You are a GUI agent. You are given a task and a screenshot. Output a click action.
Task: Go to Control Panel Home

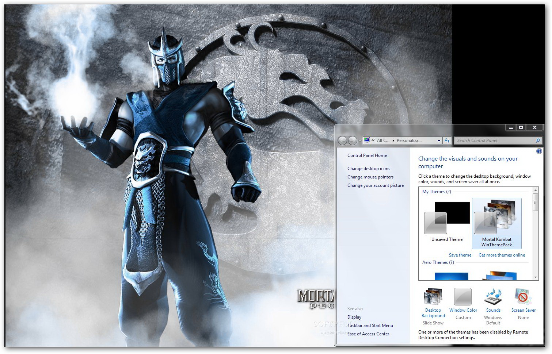[x=367, y=155]
